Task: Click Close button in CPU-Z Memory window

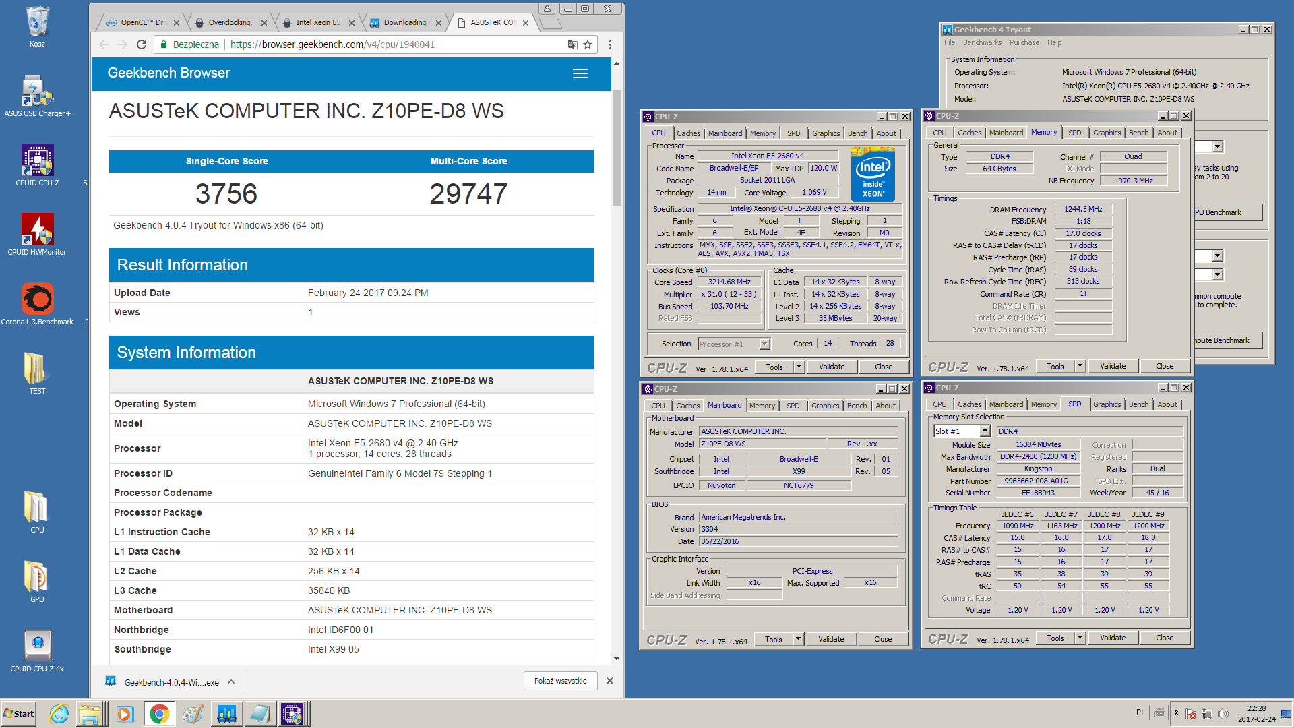Action: coord(1165,367)
